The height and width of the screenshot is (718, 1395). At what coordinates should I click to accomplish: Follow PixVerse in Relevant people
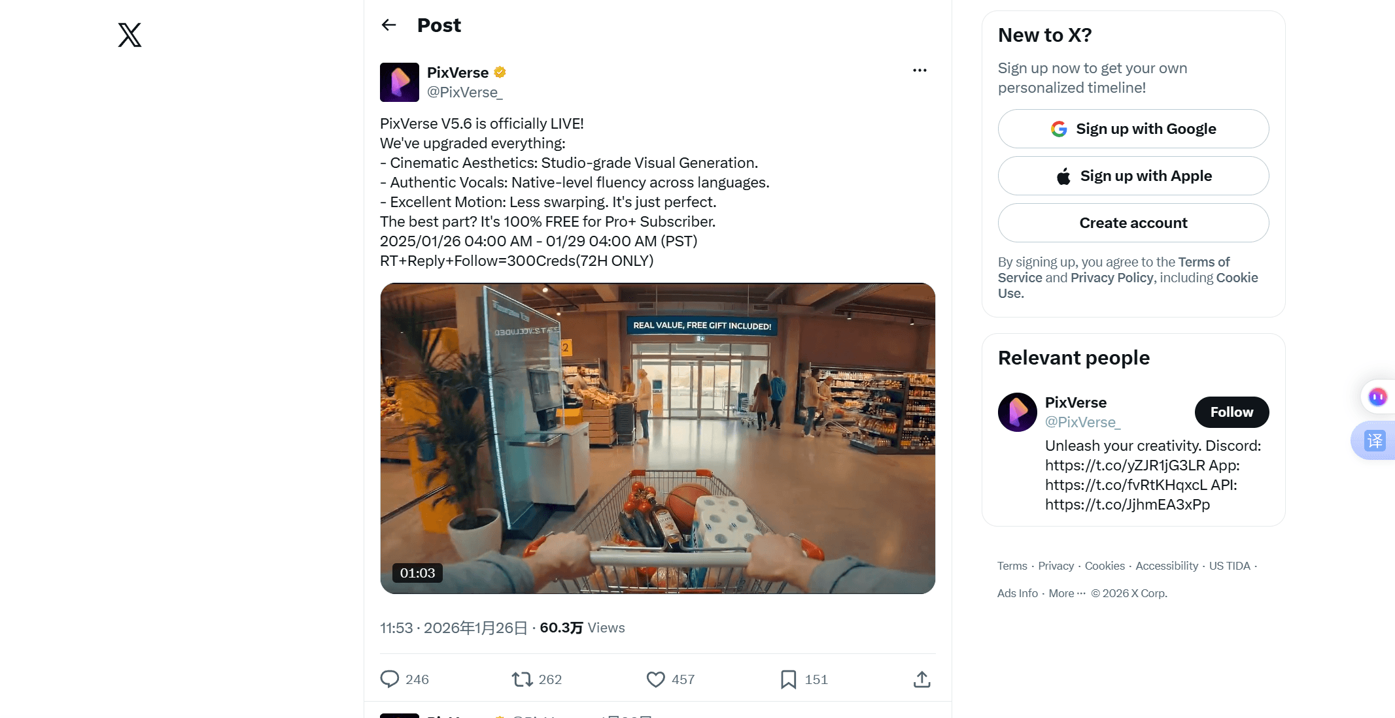(1231, 412)
